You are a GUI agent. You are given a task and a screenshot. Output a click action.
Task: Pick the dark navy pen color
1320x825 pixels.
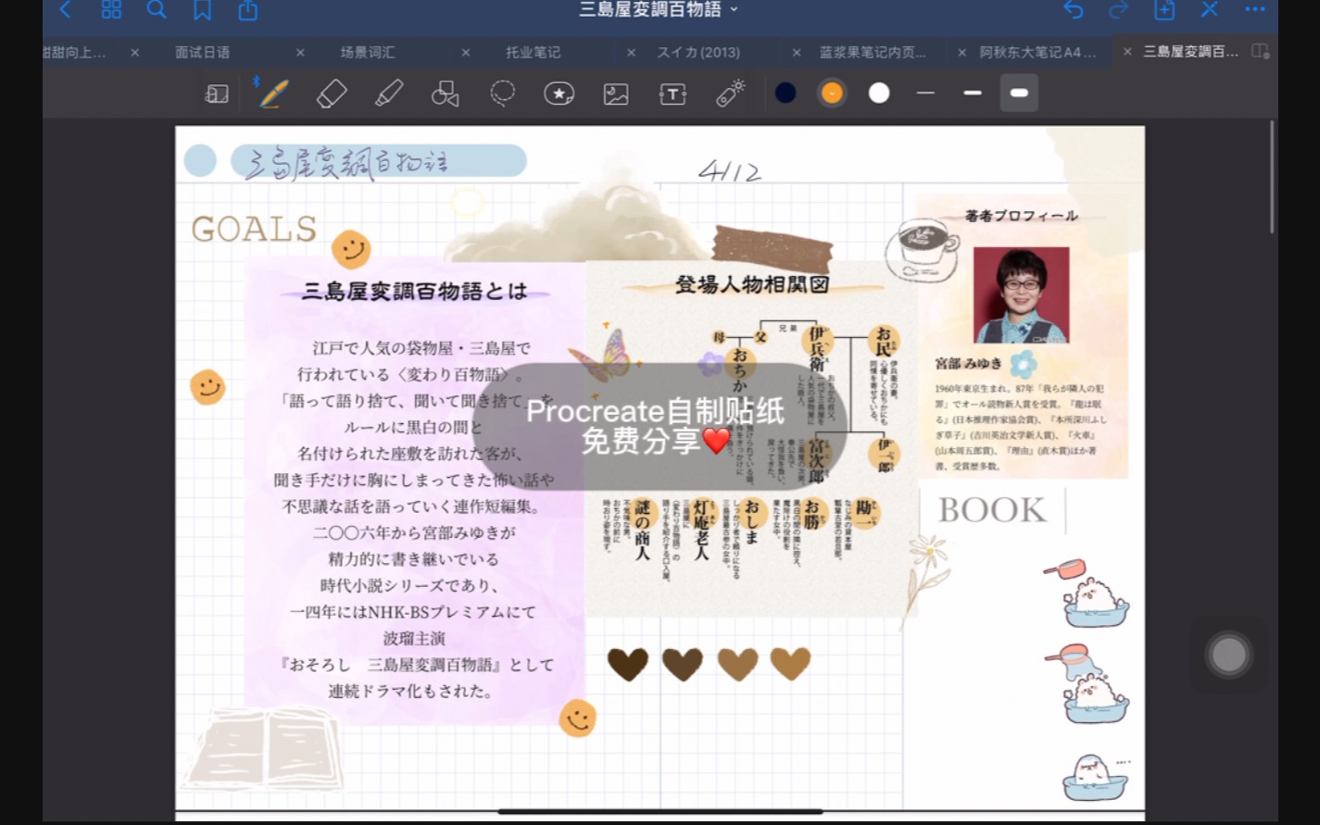pyautogui.click(x=786, y=93)
